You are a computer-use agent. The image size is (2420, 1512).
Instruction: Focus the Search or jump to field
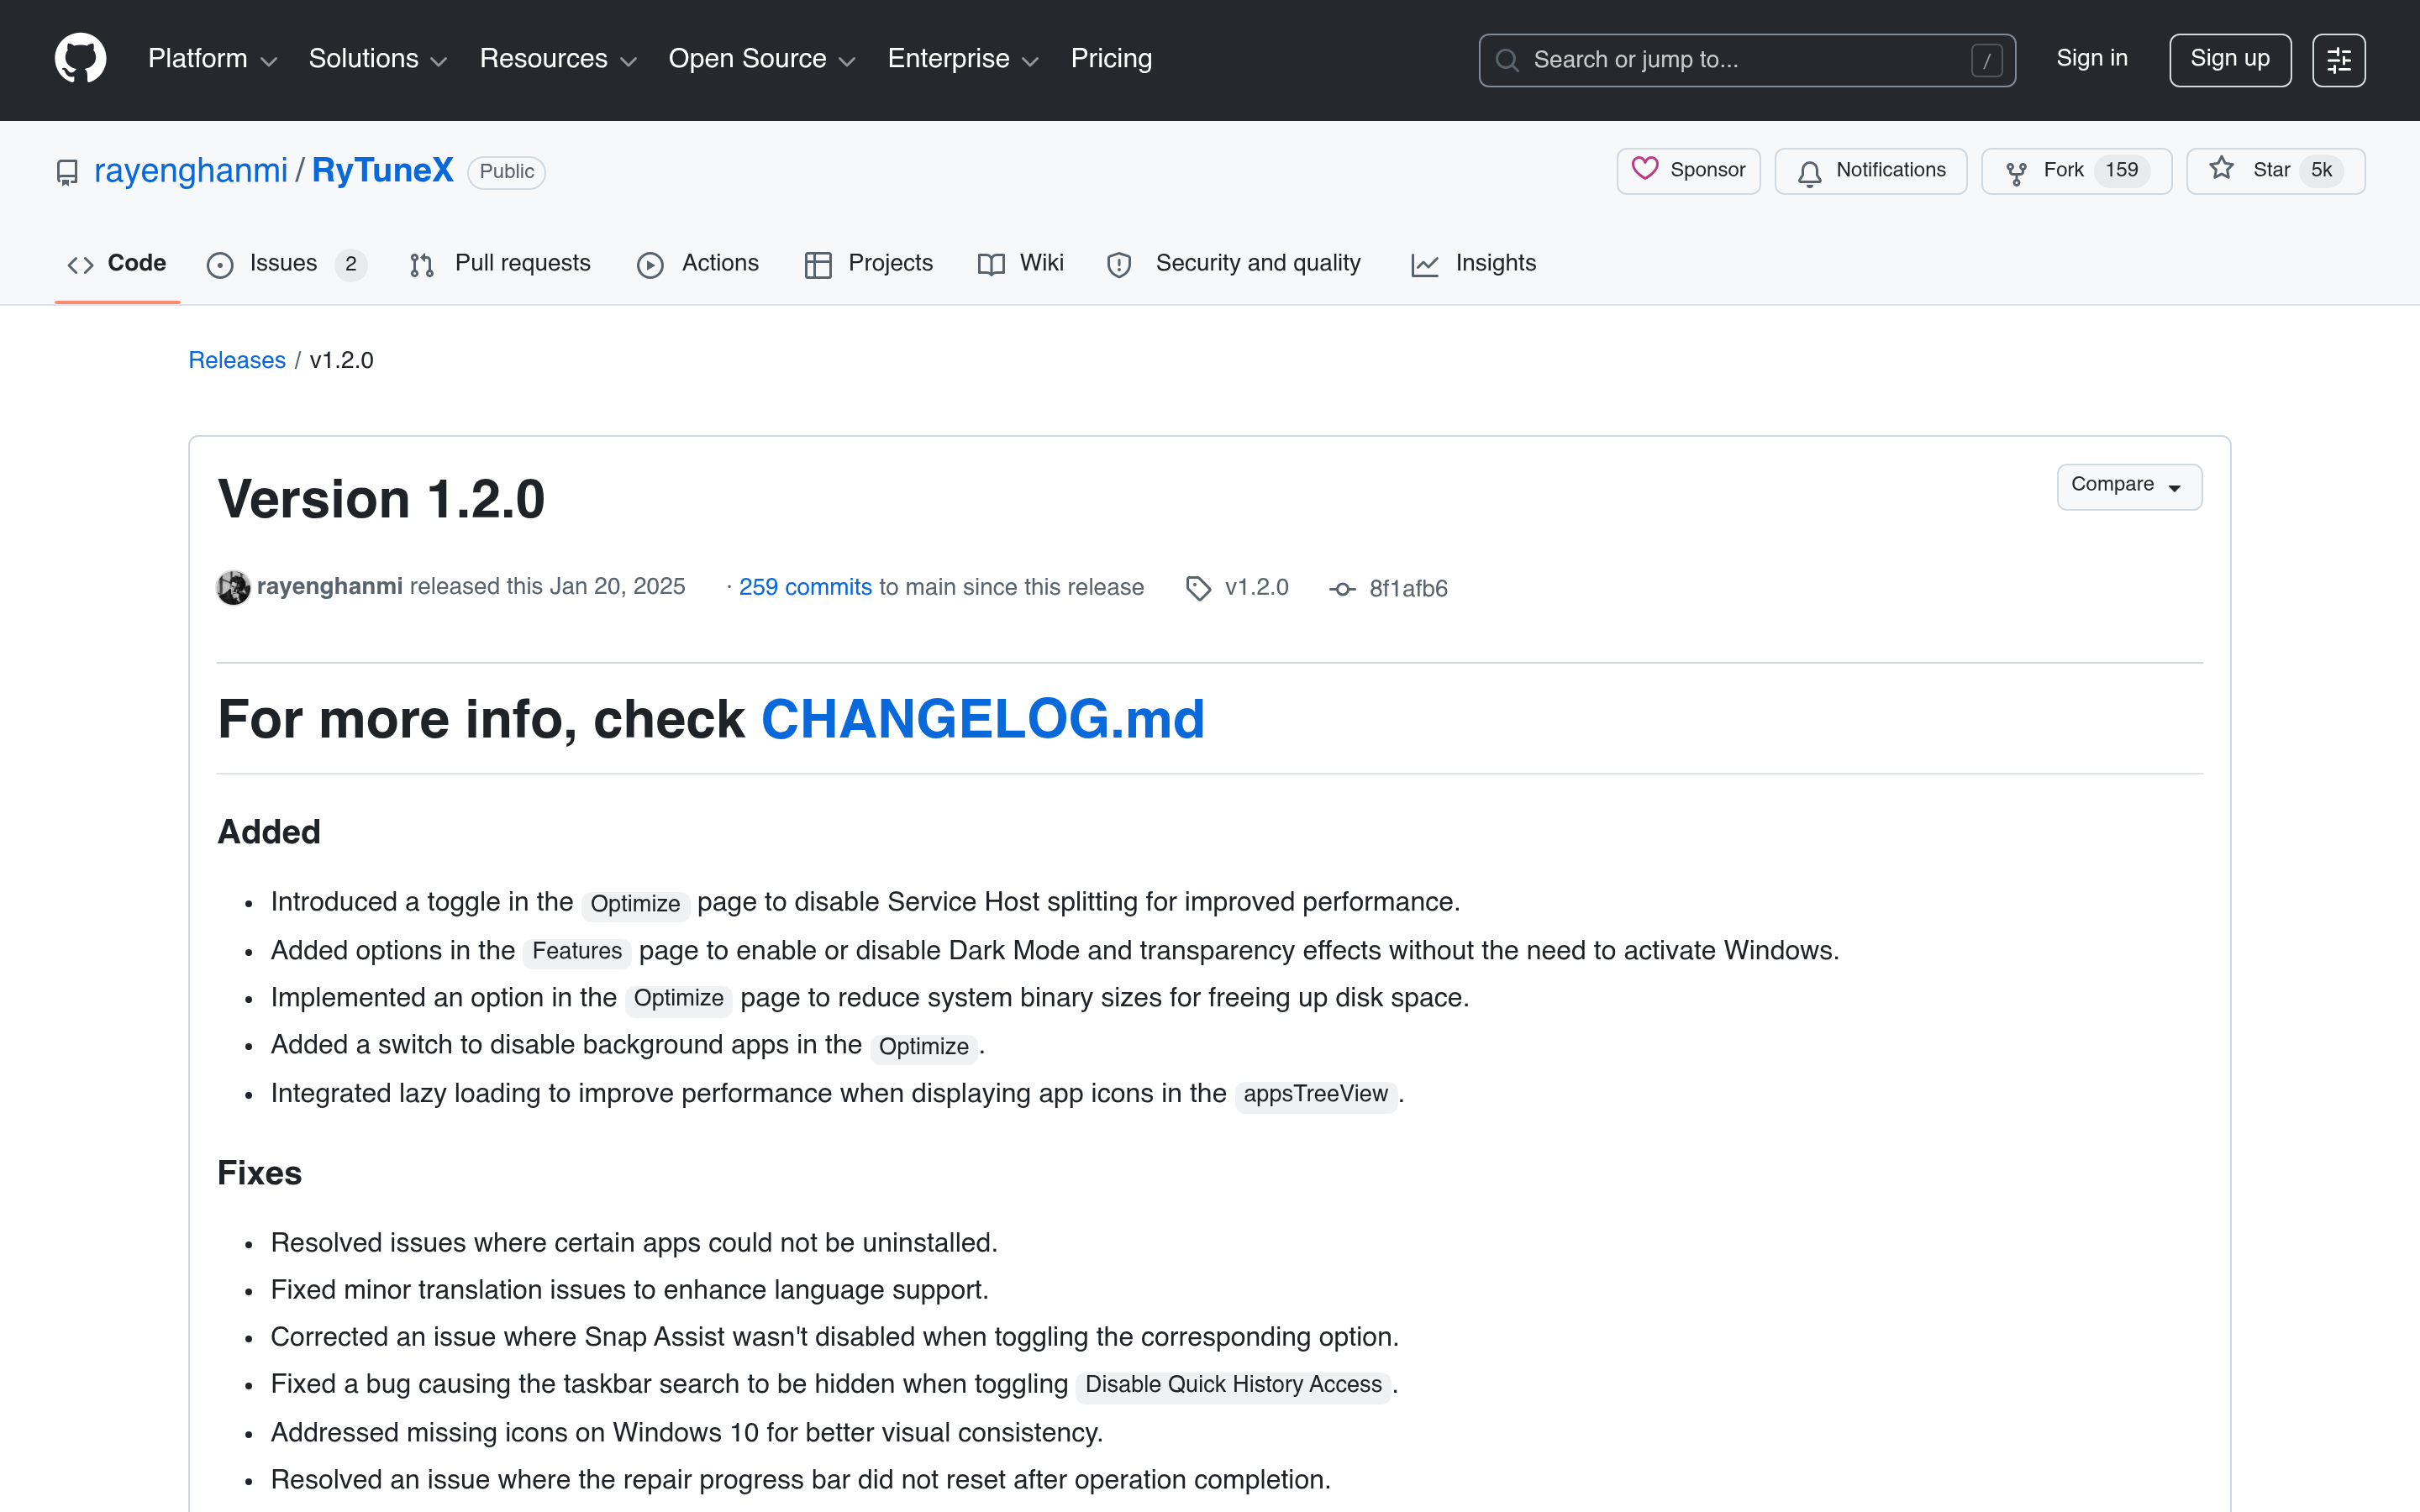(1746, 60)
